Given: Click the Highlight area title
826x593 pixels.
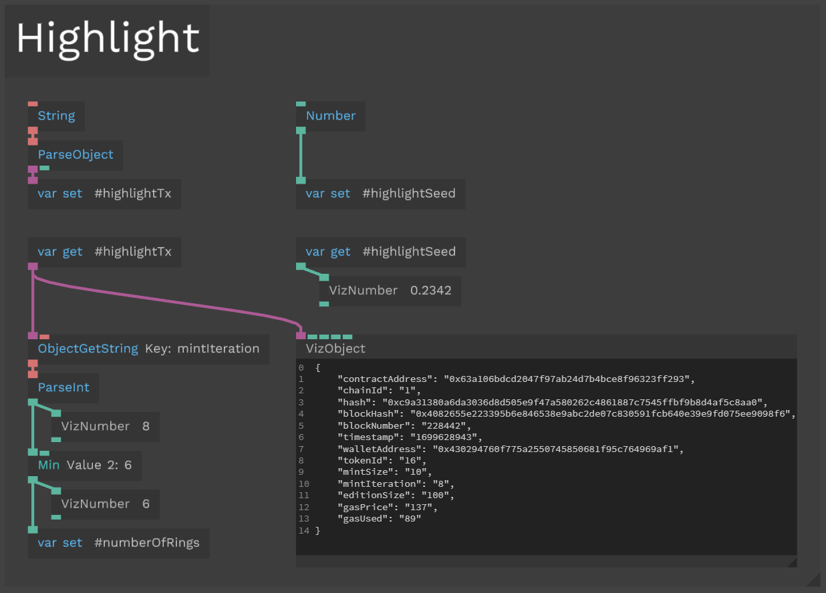Looking at the screenshot, I should click(108, 38).
